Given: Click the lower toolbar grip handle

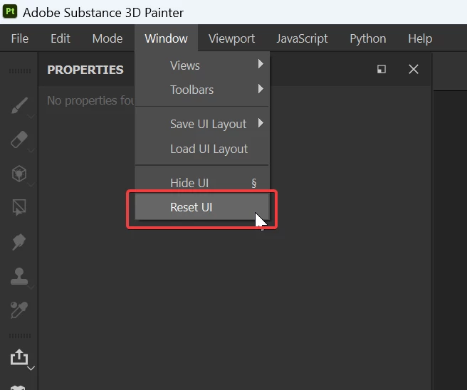Looking at the screenshot, I should 20,336.
